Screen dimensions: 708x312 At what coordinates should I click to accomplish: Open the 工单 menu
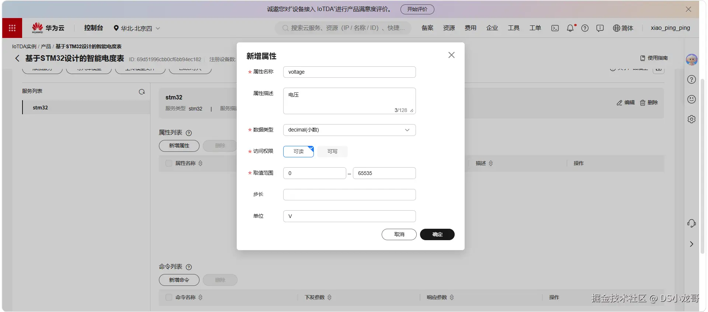[535, 28]
